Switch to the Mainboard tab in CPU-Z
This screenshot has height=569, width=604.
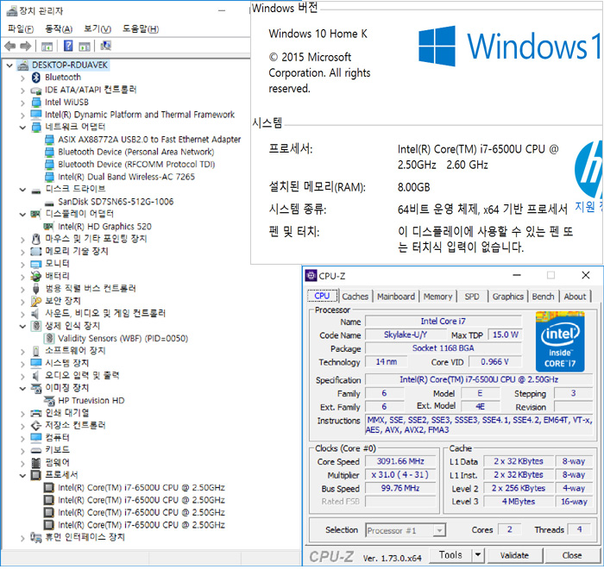pyautogui.click(x=396, y=297)
